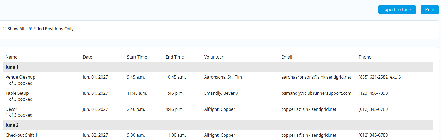441x139 pixels.
Task: Click the Date column header
Action: point(87,57)
